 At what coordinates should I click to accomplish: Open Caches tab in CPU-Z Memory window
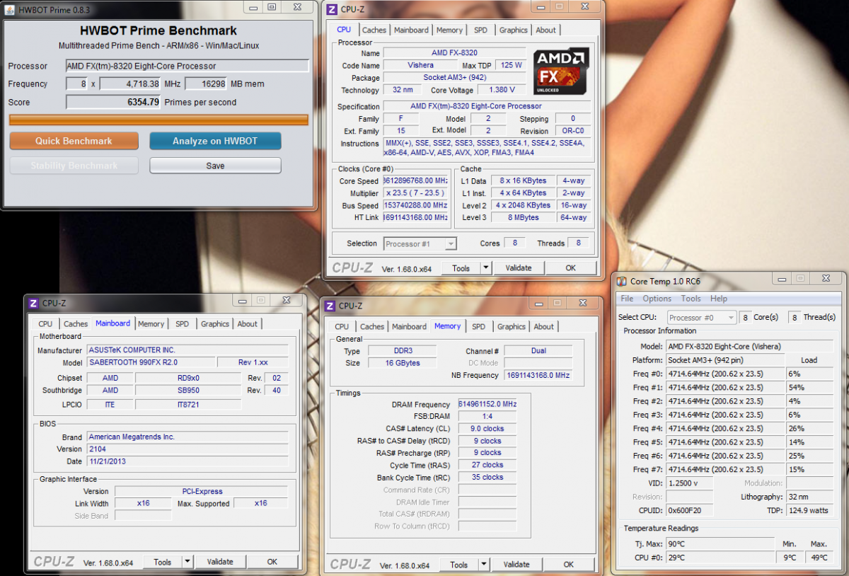coord(372,327)
